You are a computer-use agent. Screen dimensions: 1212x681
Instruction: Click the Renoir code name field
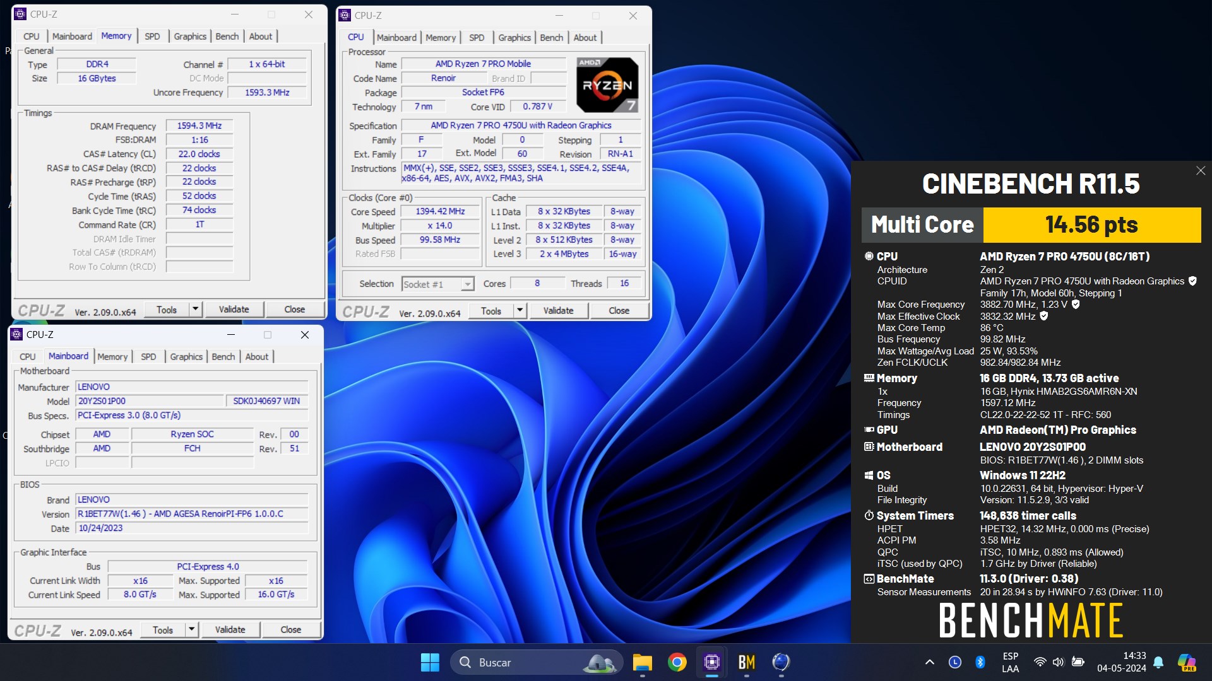[443, 78]
